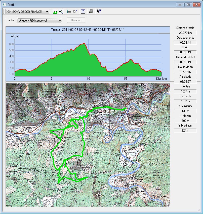Select the magnifier zoom tool
The image size is (203, 214).
[x=61, y=12]
